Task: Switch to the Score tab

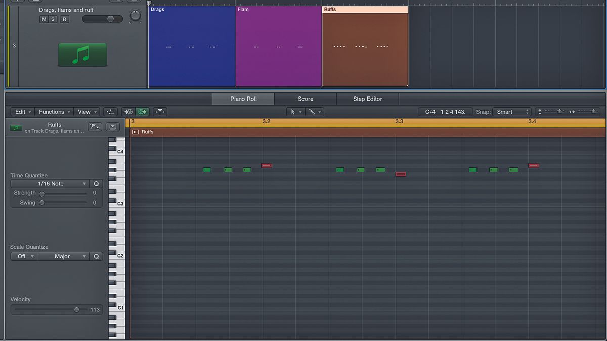Action: click(x=306, y=99)
